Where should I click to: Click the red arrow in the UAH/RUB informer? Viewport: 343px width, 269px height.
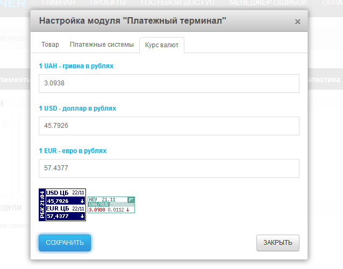(127, 210)
